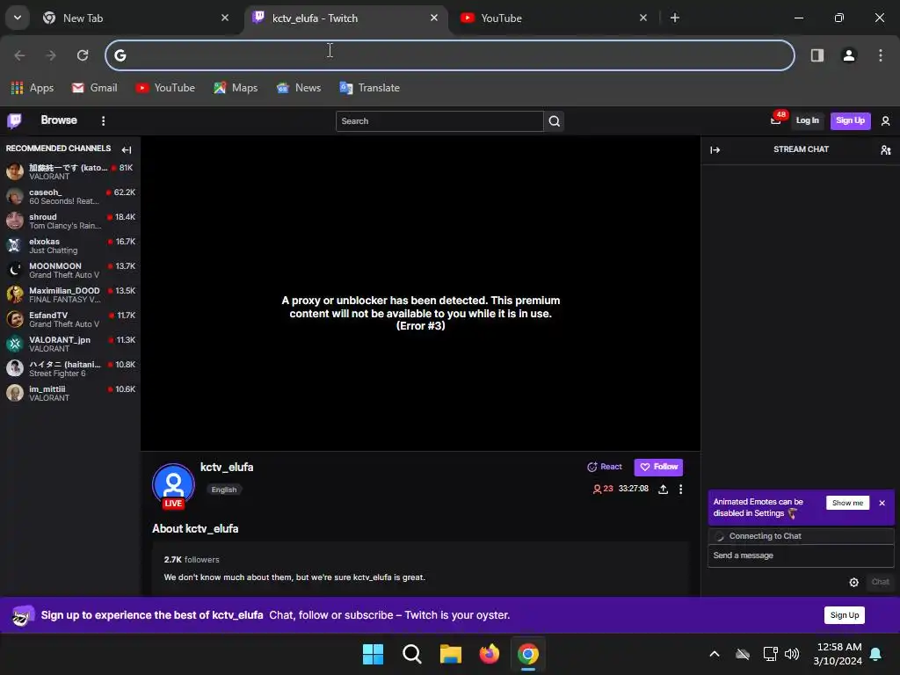Collapse the Recommended Channels sidebar

(127, 149)
